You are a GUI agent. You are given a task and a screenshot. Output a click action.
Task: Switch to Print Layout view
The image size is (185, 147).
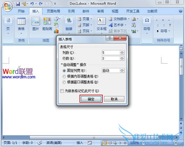(x=105, y=143)
